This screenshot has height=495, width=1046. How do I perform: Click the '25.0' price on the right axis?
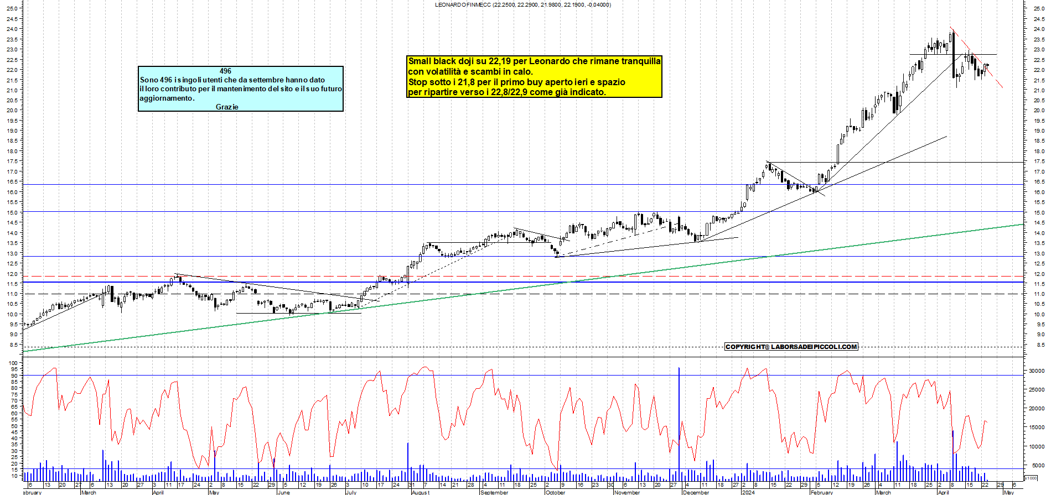[1039, 8]
